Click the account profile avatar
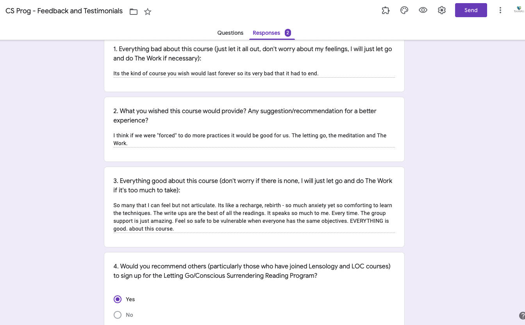Viewport: 525px width, 325px height. pyautogui.click(x=519, y=11)
